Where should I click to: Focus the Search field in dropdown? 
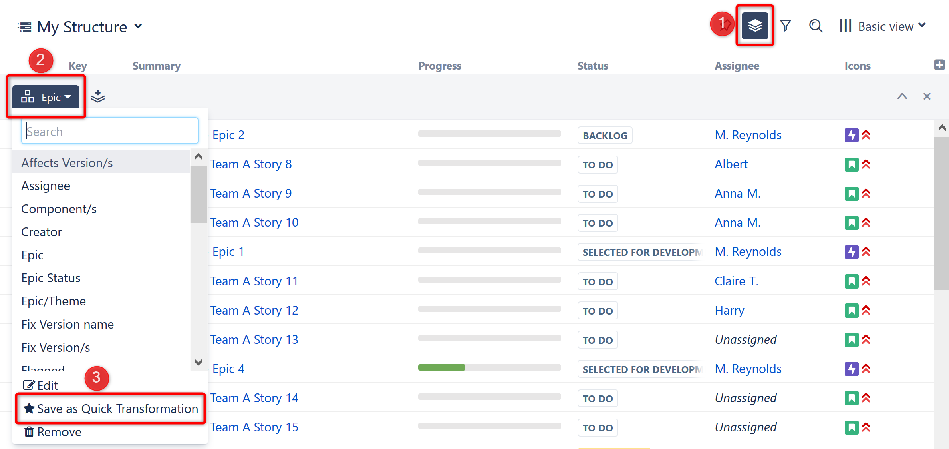point(110,131)
